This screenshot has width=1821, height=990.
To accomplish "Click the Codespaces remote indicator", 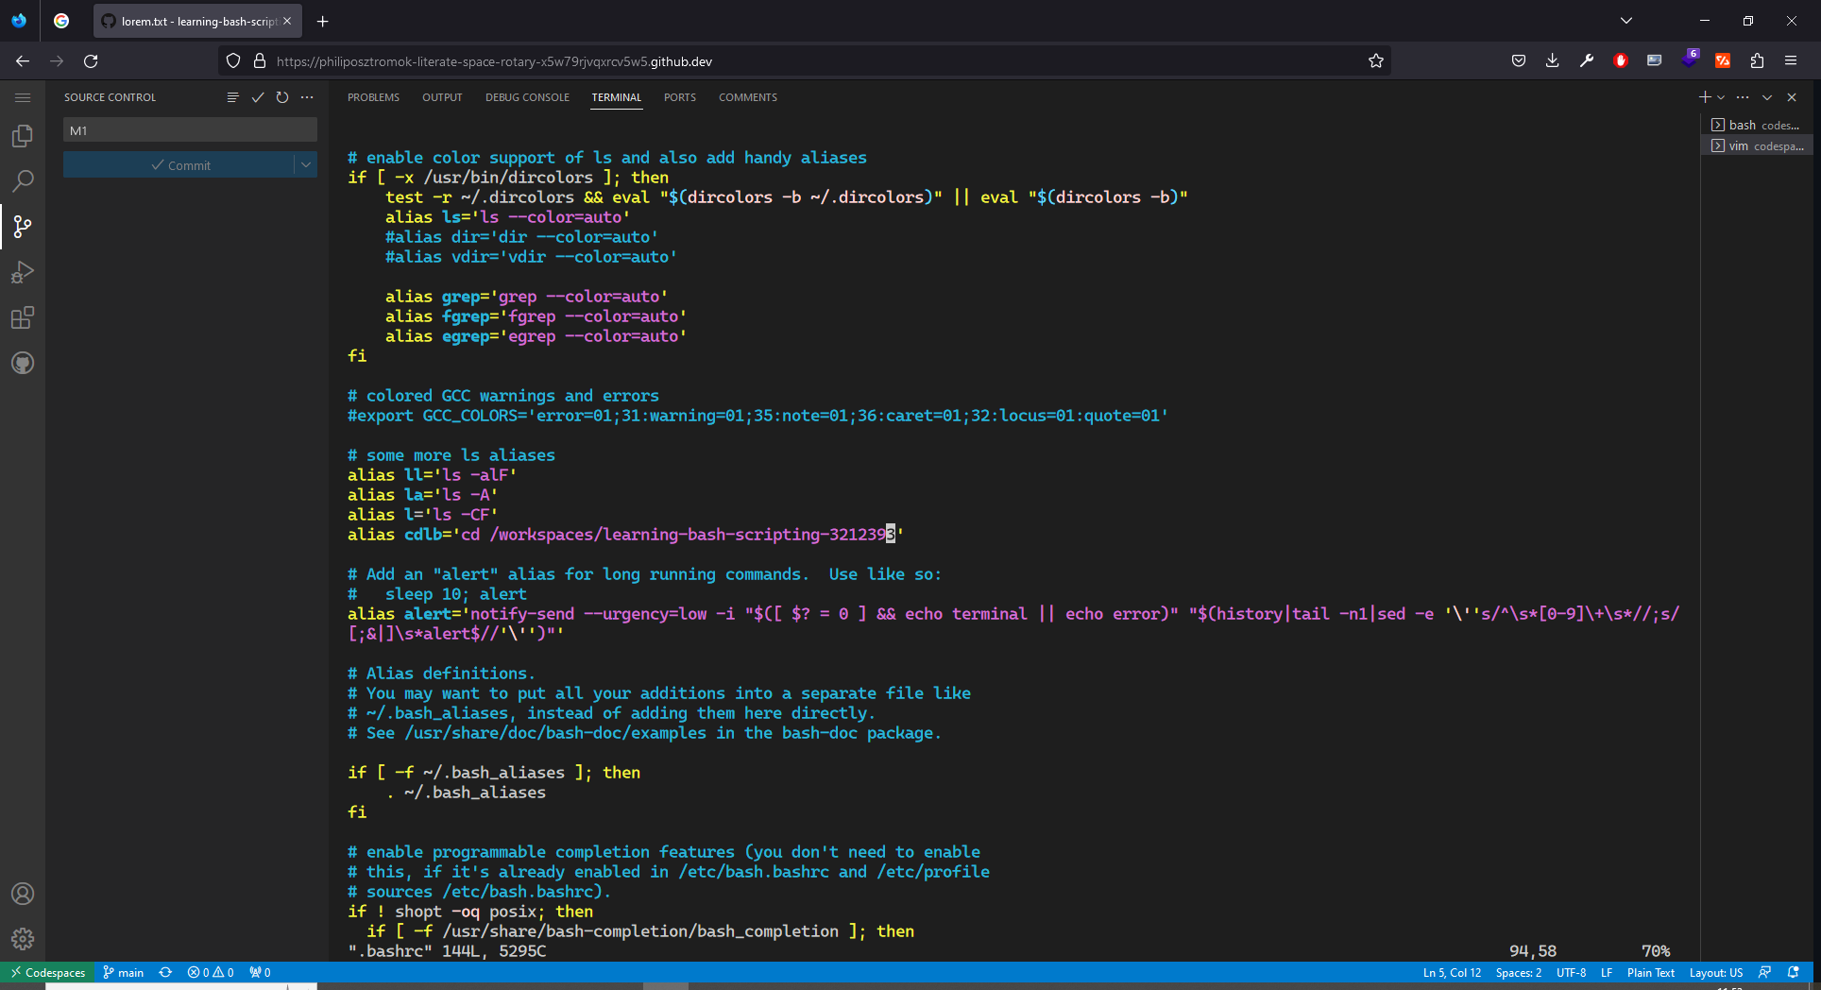I will click(x=47, y=972).
